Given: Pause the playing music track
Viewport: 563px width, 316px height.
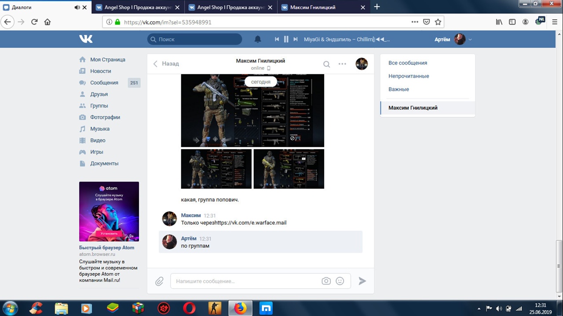Looking at the screenshot, I should pyautogui.click(x=286, y=39).
